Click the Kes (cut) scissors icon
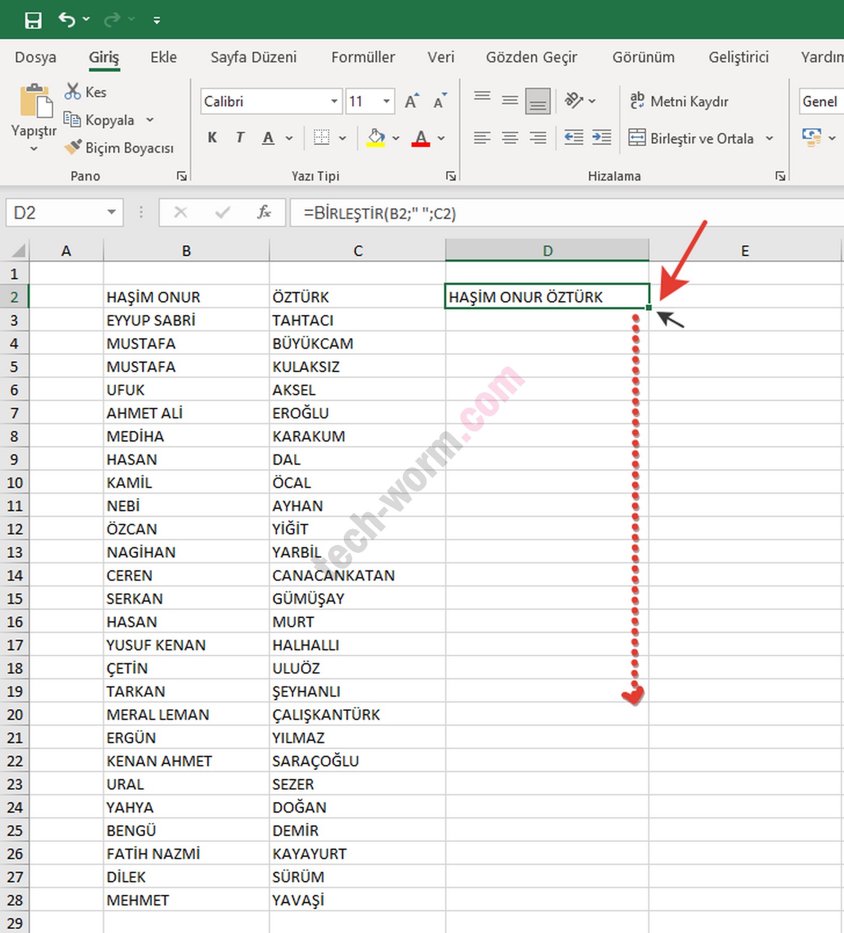Screen dimensions: 844x933 [x=73, y=92]
